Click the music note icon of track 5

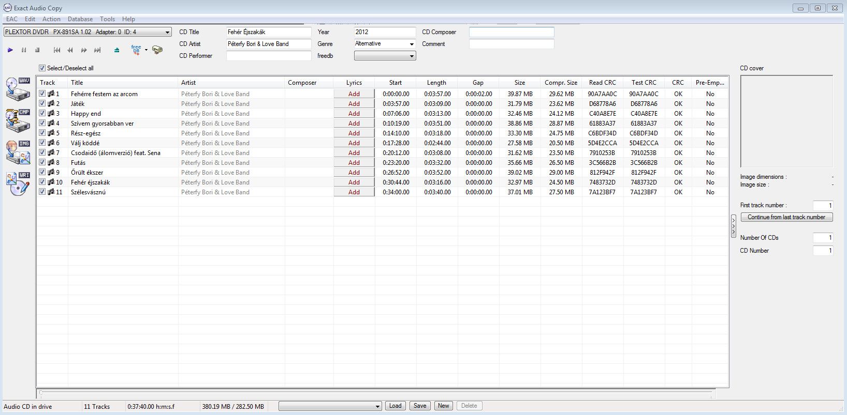[x=51, y=133]
